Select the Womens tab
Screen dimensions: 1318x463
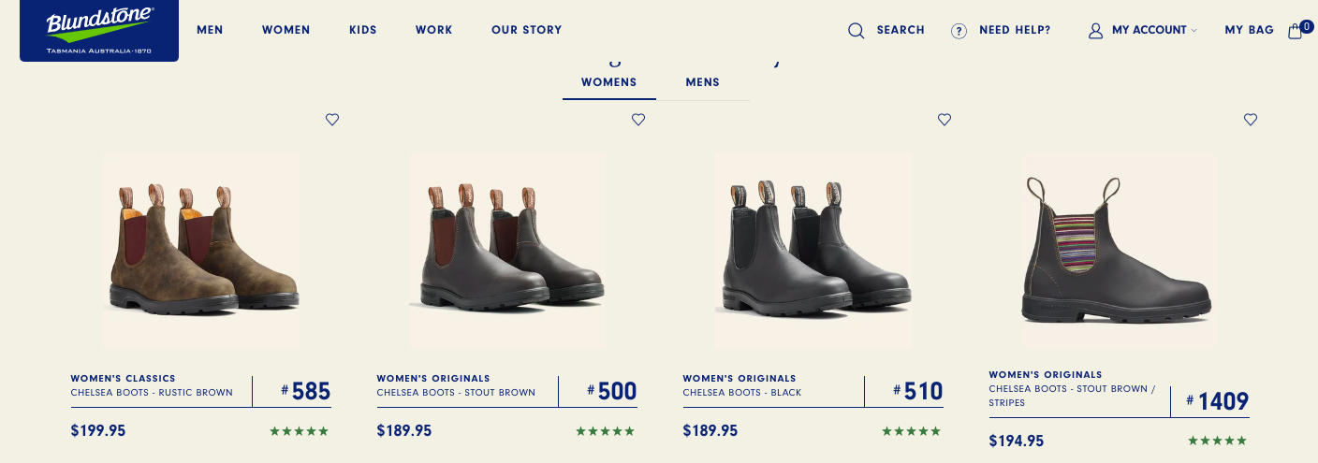[x=608, y=82]
